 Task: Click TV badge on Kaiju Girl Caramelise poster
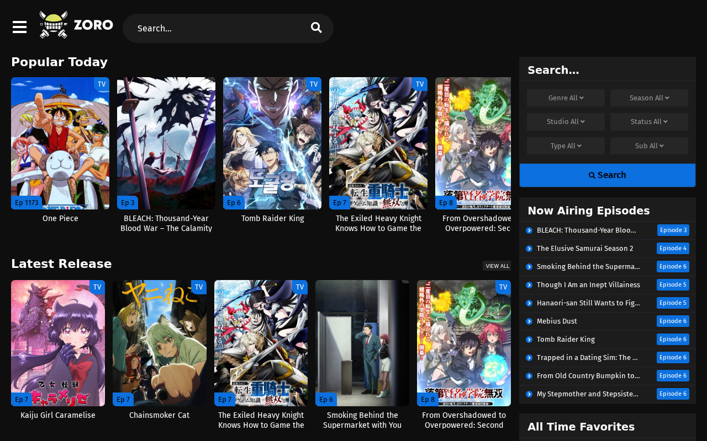coord(97,287)
